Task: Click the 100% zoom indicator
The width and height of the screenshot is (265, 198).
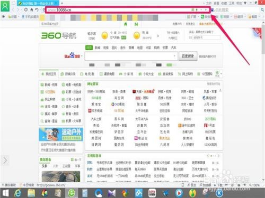Action: (x=254, y=185)
